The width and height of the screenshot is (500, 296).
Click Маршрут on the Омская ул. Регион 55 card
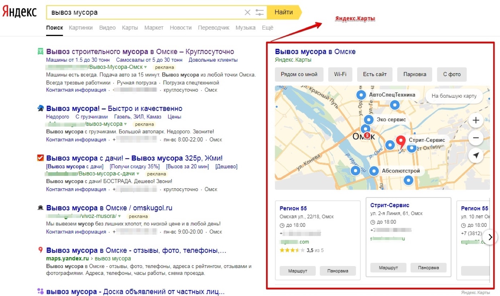tap(297, 271)
